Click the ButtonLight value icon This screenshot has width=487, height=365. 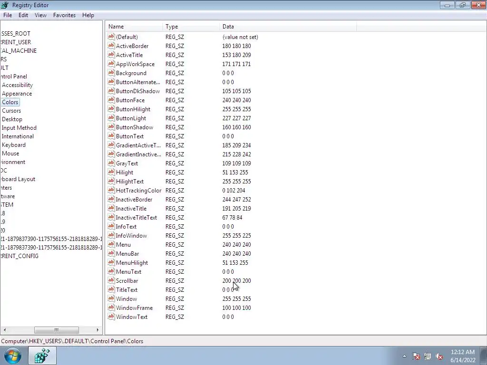coord(111,118)
